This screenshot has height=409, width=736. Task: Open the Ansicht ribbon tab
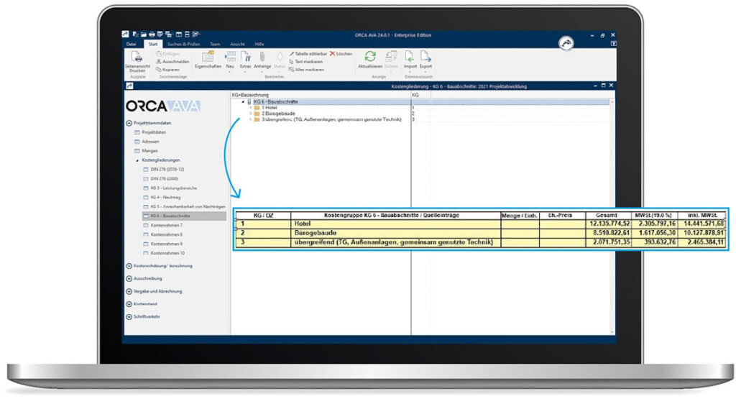tap(237, 44)
